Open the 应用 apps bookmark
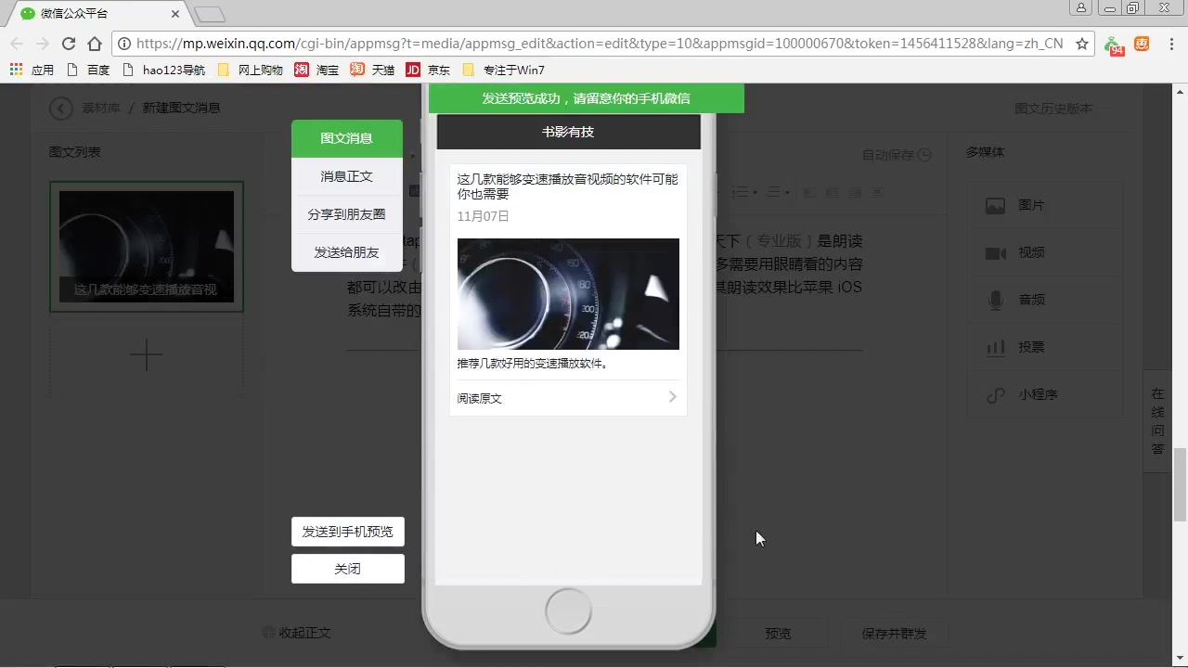This screenshot has height=668, width=1188. [32, 70]
